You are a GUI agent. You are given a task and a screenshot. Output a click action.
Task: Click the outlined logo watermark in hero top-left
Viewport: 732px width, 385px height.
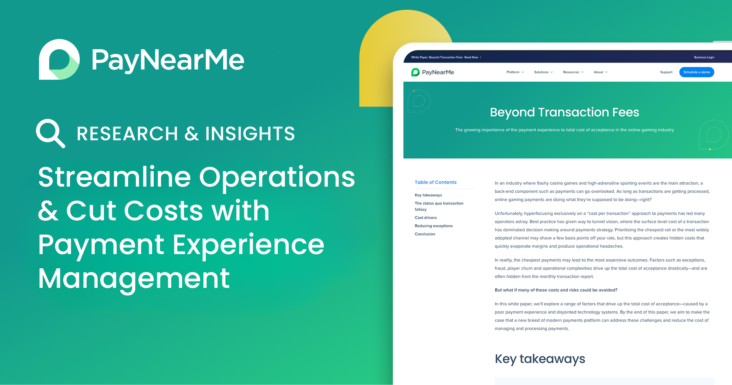click(419, 101)
